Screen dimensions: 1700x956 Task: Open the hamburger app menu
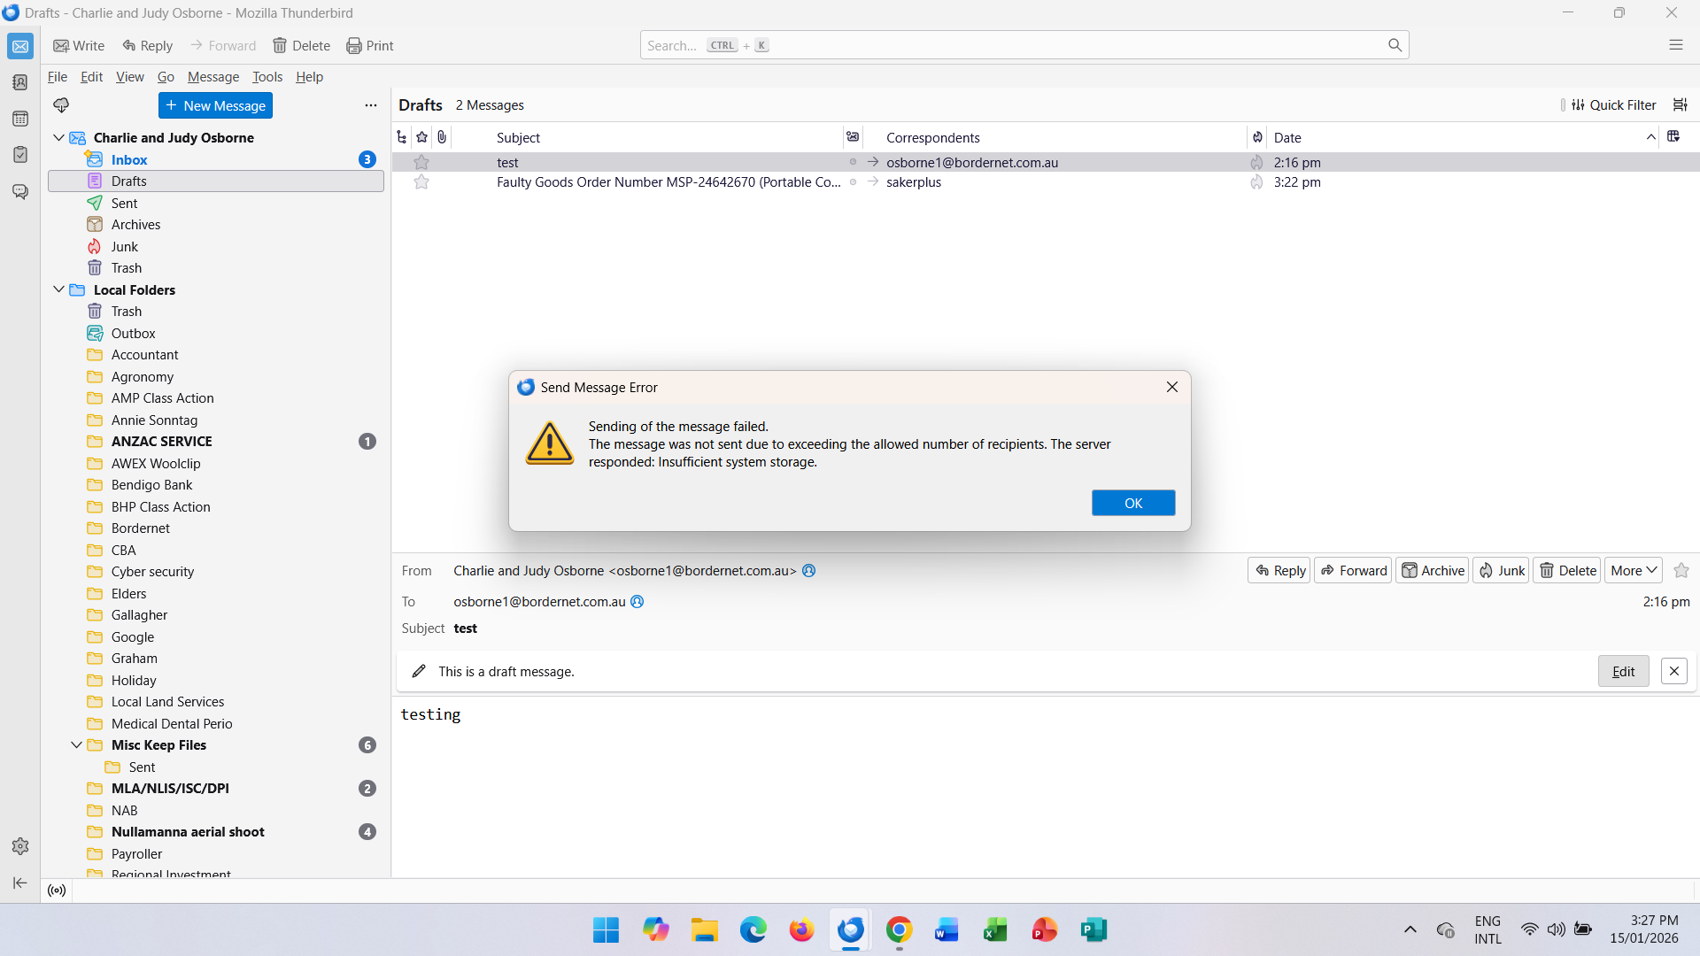point(1675,45)
